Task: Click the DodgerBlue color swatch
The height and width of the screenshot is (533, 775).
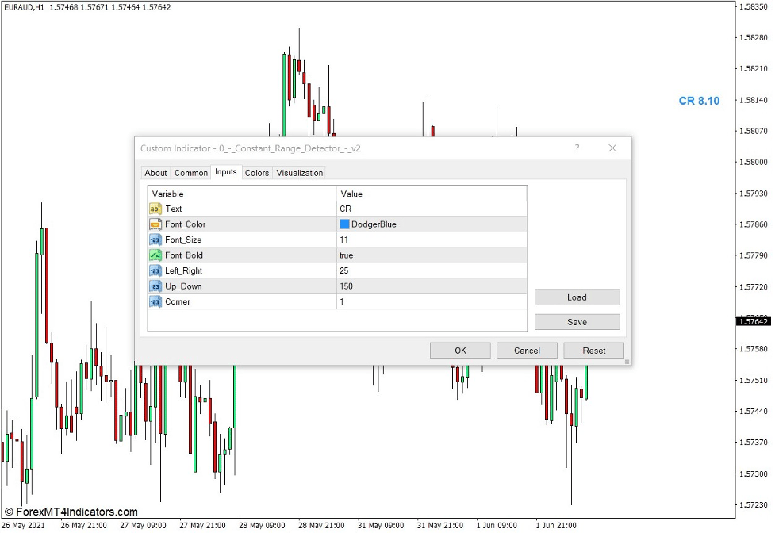Action: (344, 224)
